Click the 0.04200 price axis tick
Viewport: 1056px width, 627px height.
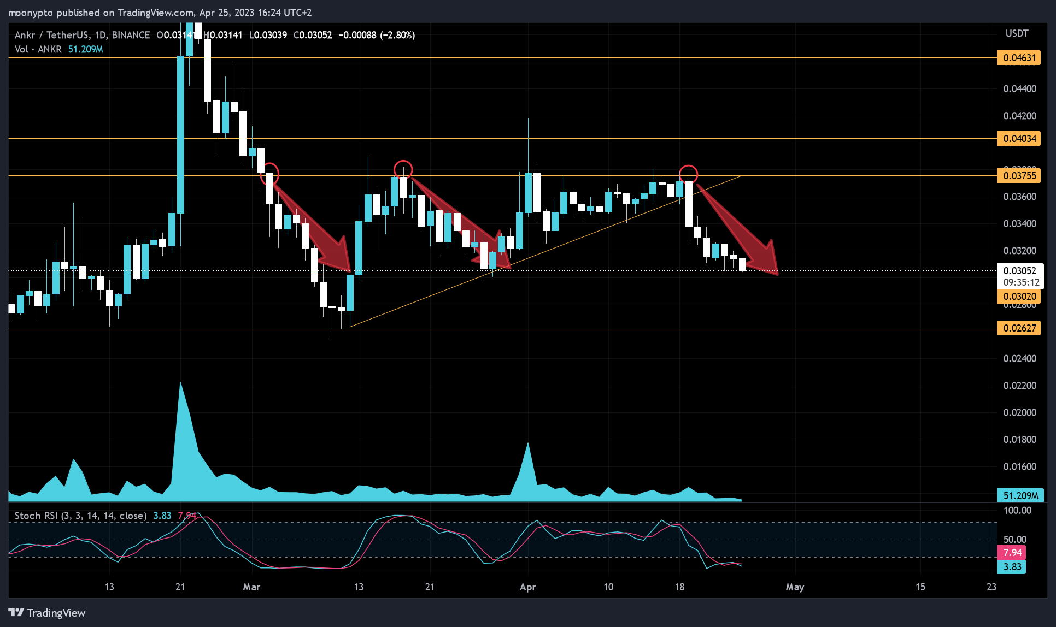click(1019, 116)
